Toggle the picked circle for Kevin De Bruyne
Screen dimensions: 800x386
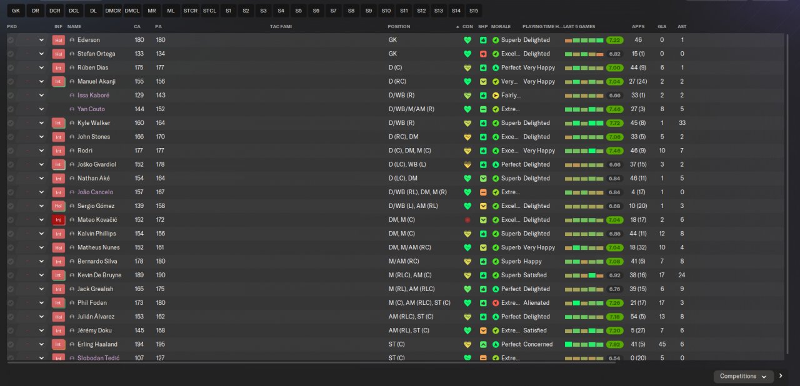(11, 275)
